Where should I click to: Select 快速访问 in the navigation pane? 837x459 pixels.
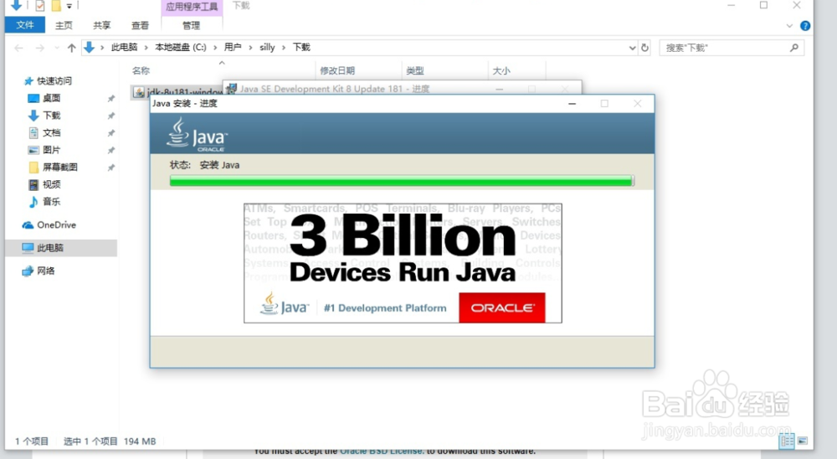pos(48,80)
